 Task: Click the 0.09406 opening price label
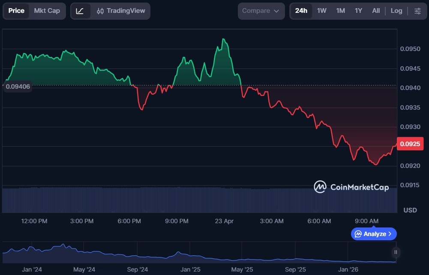pyautogui.click(x=18, y=87)
